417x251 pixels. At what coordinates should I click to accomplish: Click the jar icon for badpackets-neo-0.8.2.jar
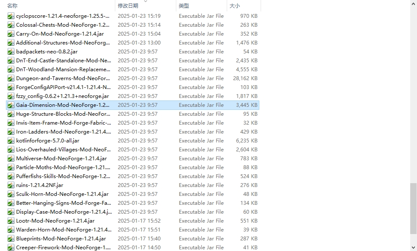pos(11,52)
